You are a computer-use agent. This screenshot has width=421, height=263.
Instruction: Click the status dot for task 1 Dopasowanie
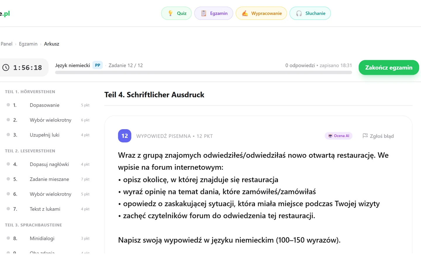click(x=8, y=105)
